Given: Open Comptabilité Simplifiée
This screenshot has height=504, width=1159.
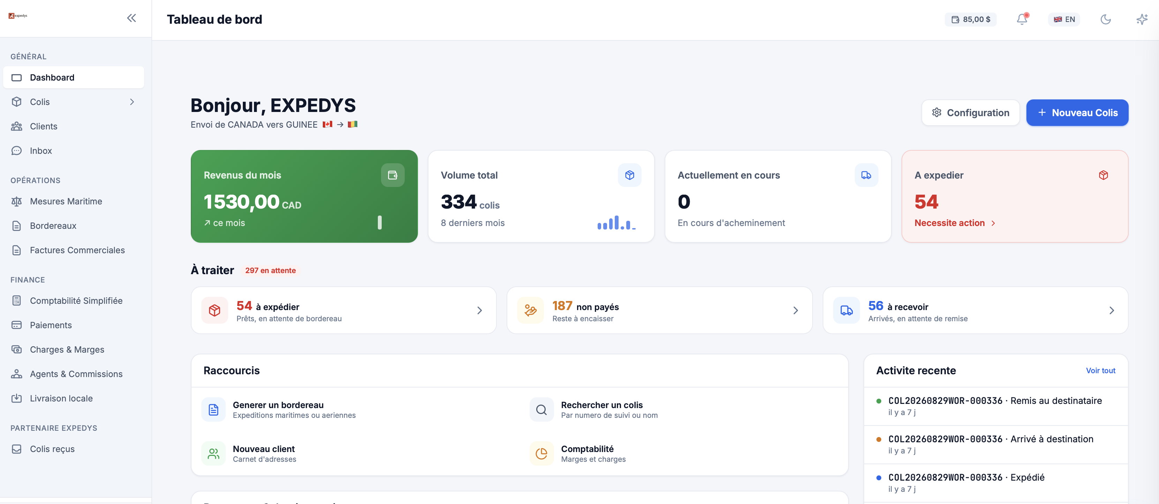Looking at the screenshot, I should click(73, 301).
